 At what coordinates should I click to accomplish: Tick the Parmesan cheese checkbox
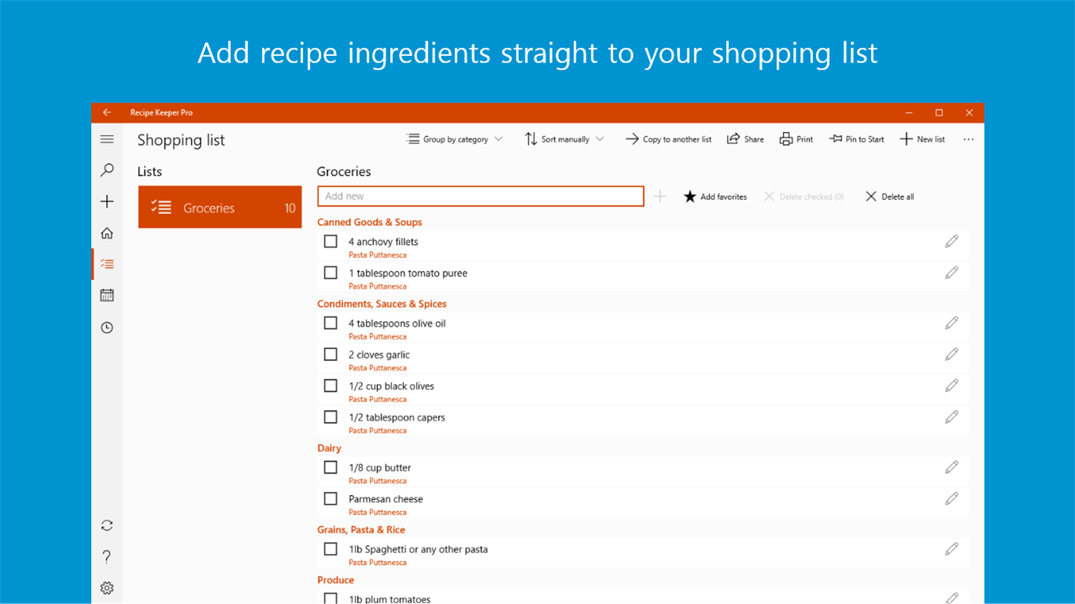pos(331,499)
